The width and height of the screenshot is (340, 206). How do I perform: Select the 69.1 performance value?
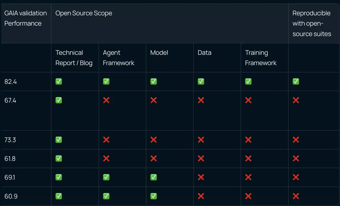[10, 177]
